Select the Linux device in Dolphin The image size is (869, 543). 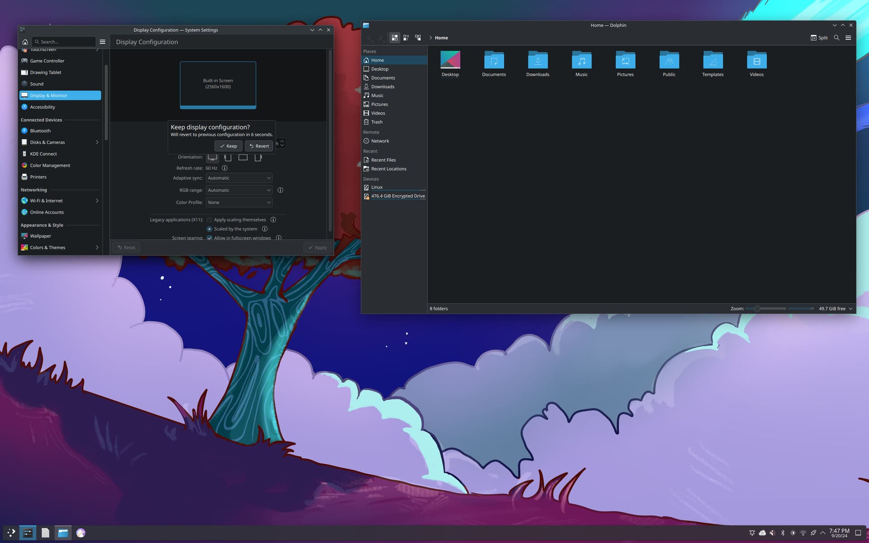394,187
